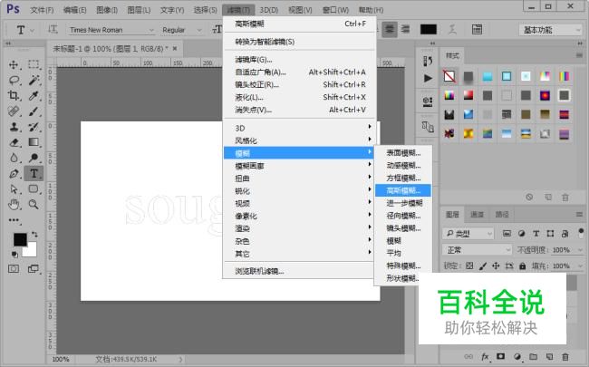Toggle Quick Mask mode

(14, 268)
